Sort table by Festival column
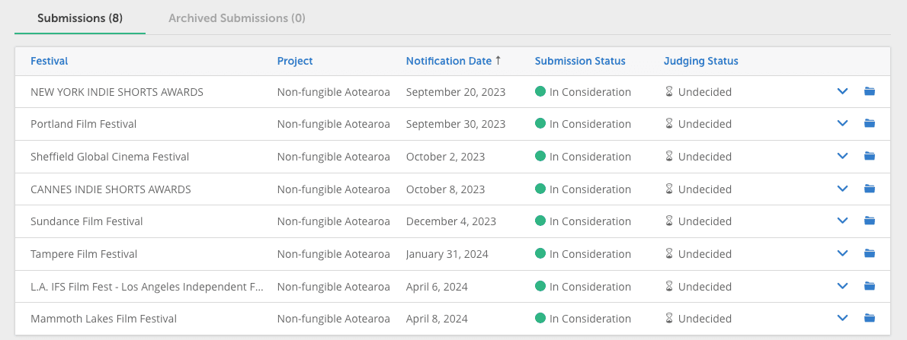Viewport: 907px width, 340px height. tap(49, 61)
